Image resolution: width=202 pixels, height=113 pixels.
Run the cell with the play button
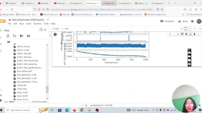55,34
